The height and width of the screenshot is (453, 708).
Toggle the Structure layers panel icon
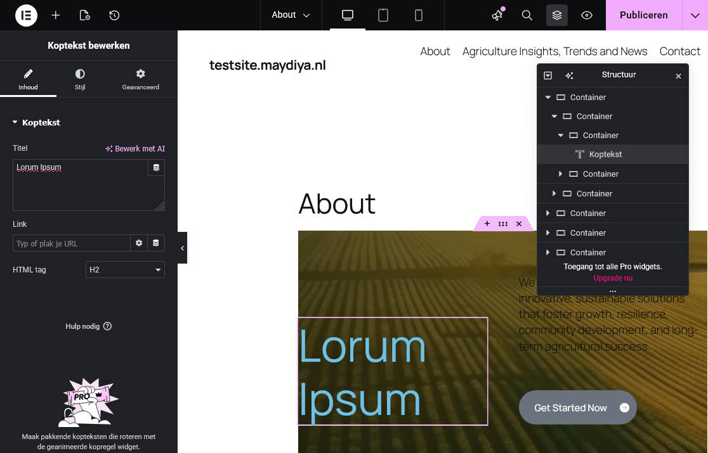click(x=557, y=15)
